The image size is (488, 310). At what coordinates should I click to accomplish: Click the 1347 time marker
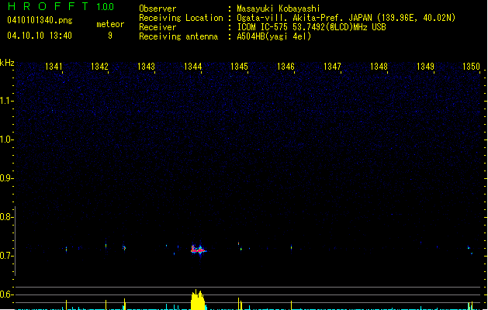click(332, 67)
